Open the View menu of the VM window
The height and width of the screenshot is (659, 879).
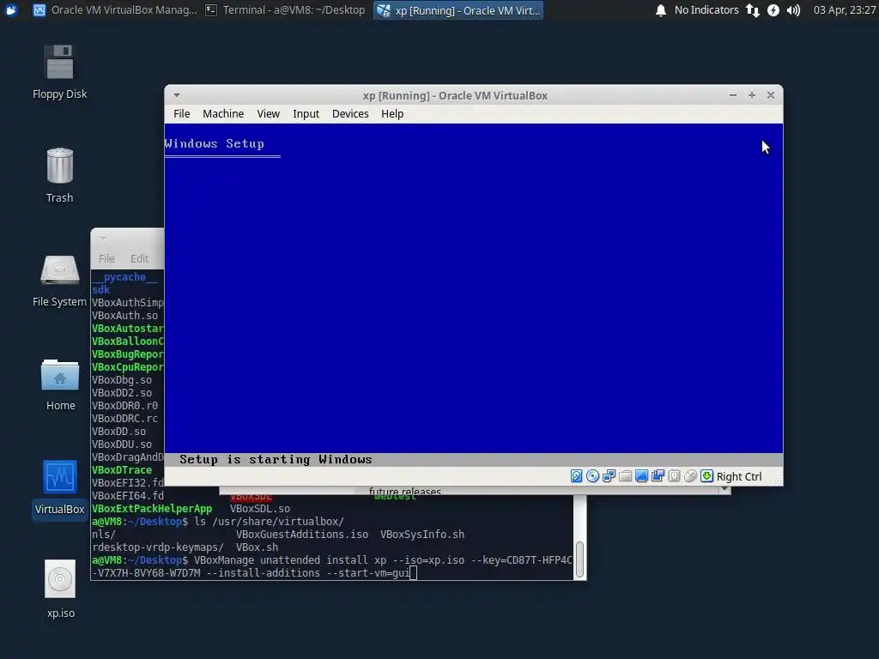point(268,114)
